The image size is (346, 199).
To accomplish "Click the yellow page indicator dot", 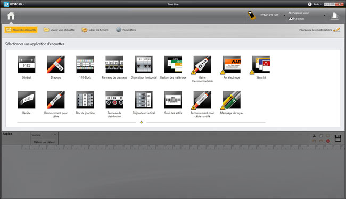I will tap(141, 122).
